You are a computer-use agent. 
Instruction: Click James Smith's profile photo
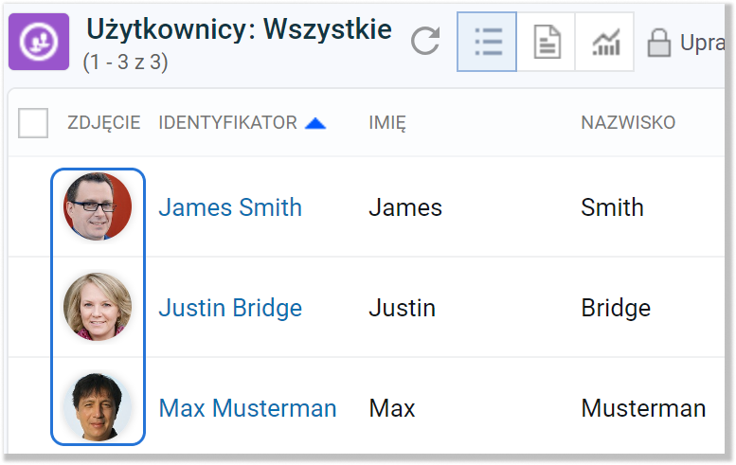pyautogui.click(x=98, y=206)
